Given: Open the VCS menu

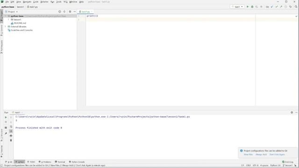Looking at the screenshot, I should click(65, 2).
